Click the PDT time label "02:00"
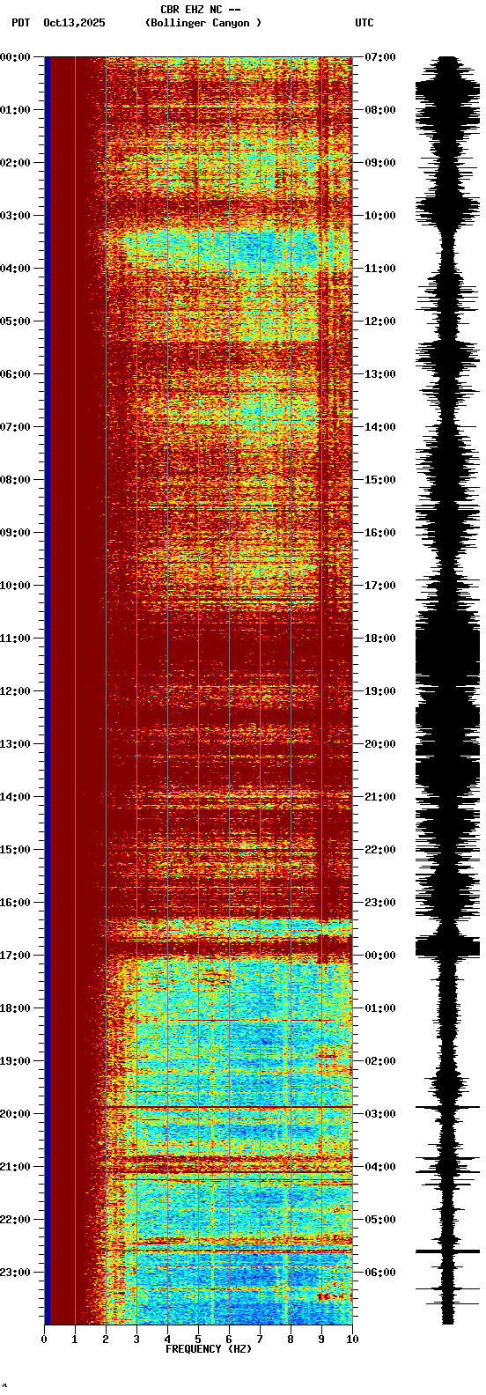The height and width of the screenshot is (1395, 486). pos(15,163)
